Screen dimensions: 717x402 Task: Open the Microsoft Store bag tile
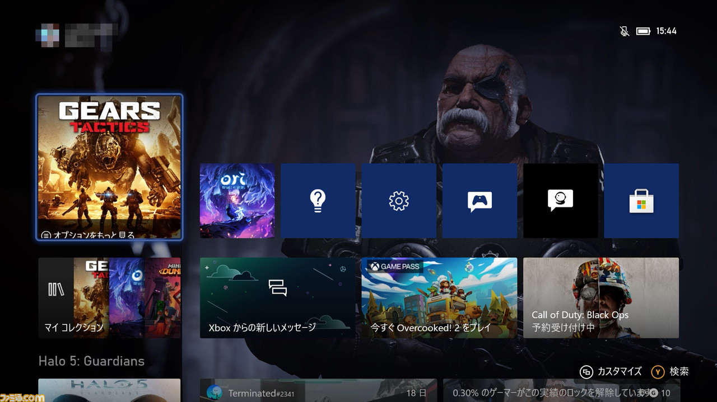641,201
